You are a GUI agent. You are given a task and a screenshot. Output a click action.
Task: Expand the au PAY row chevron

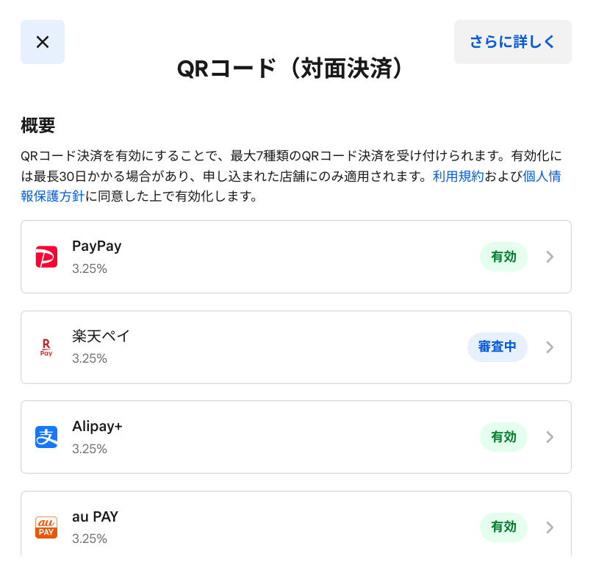click(550, 528)
